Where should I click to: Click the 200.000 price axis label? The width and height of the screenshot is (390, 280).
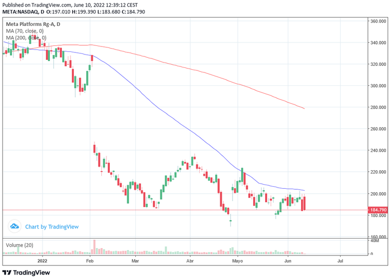[x=378, y=194]
